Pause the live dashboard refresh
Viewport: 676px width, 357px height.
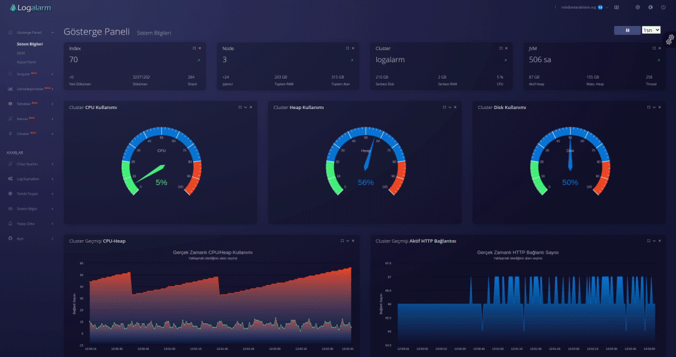point(627,30)
